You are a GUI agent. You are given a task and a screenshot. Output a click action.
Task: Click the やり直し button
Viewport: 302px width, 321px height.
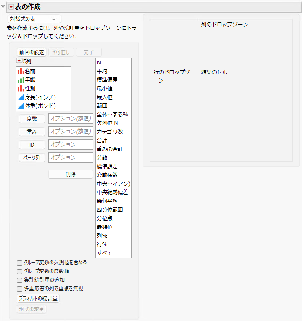pos(61,52)
